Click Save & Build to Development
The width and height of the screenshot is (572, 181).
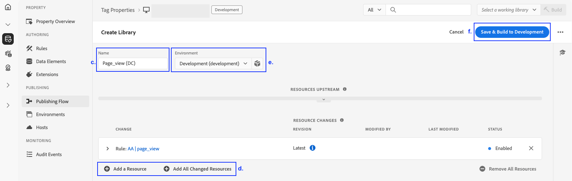point(512,32)
